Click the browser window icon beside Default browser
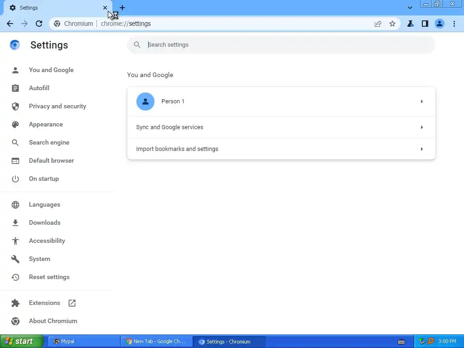Image resolution: width=464 pixels, height=348 pixels. click(15, 161)
